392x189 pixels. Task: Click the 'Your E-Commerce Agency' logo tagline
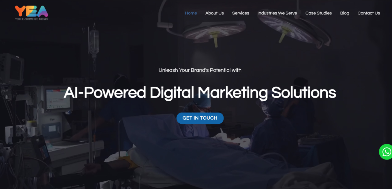click(32, 19)
